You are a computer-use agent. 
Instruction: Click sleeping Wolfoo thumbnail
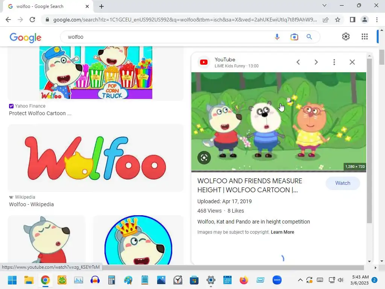click(47, 240)
